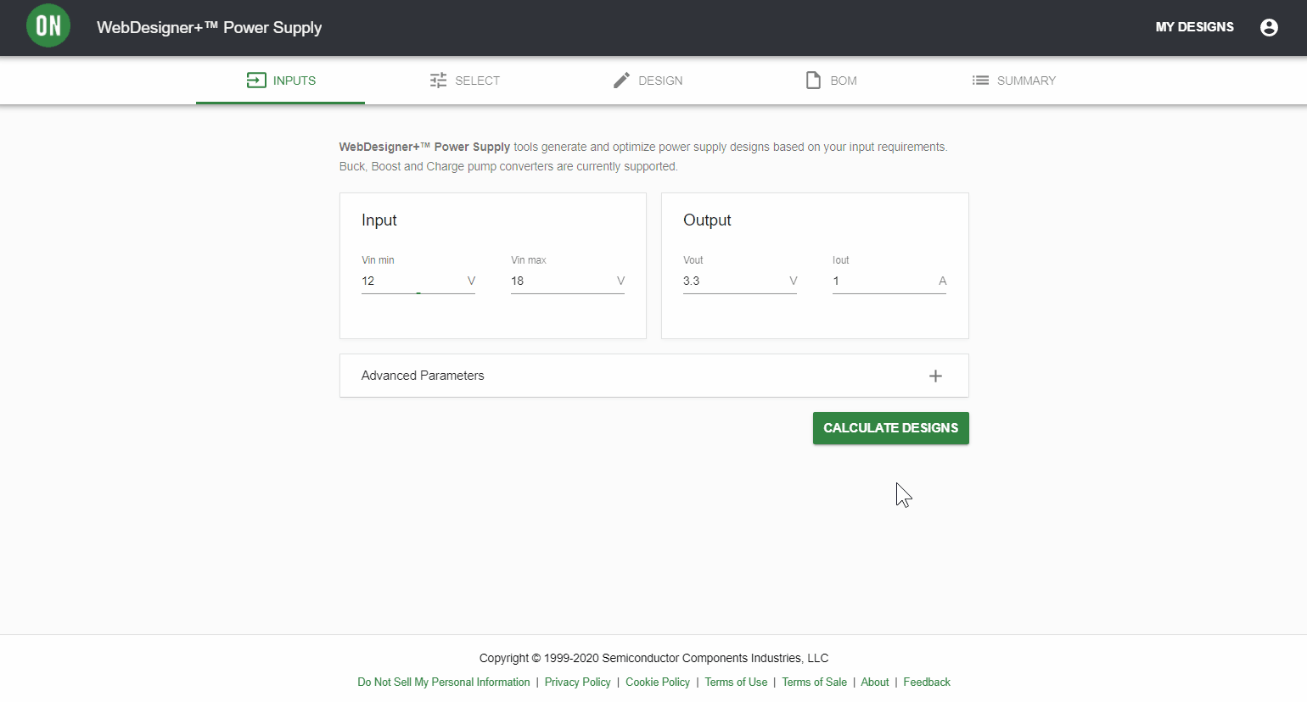Open the Advanced Parameters section
1307x702 pixels.
[x=423, y=376]
